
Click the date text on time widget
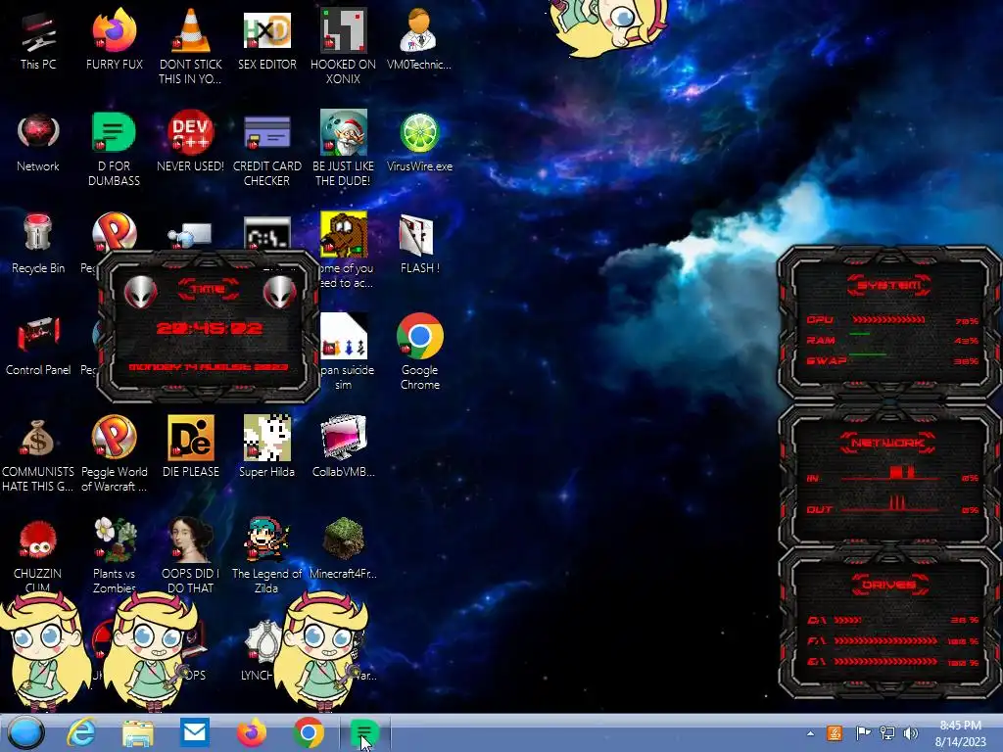point(209,367)
